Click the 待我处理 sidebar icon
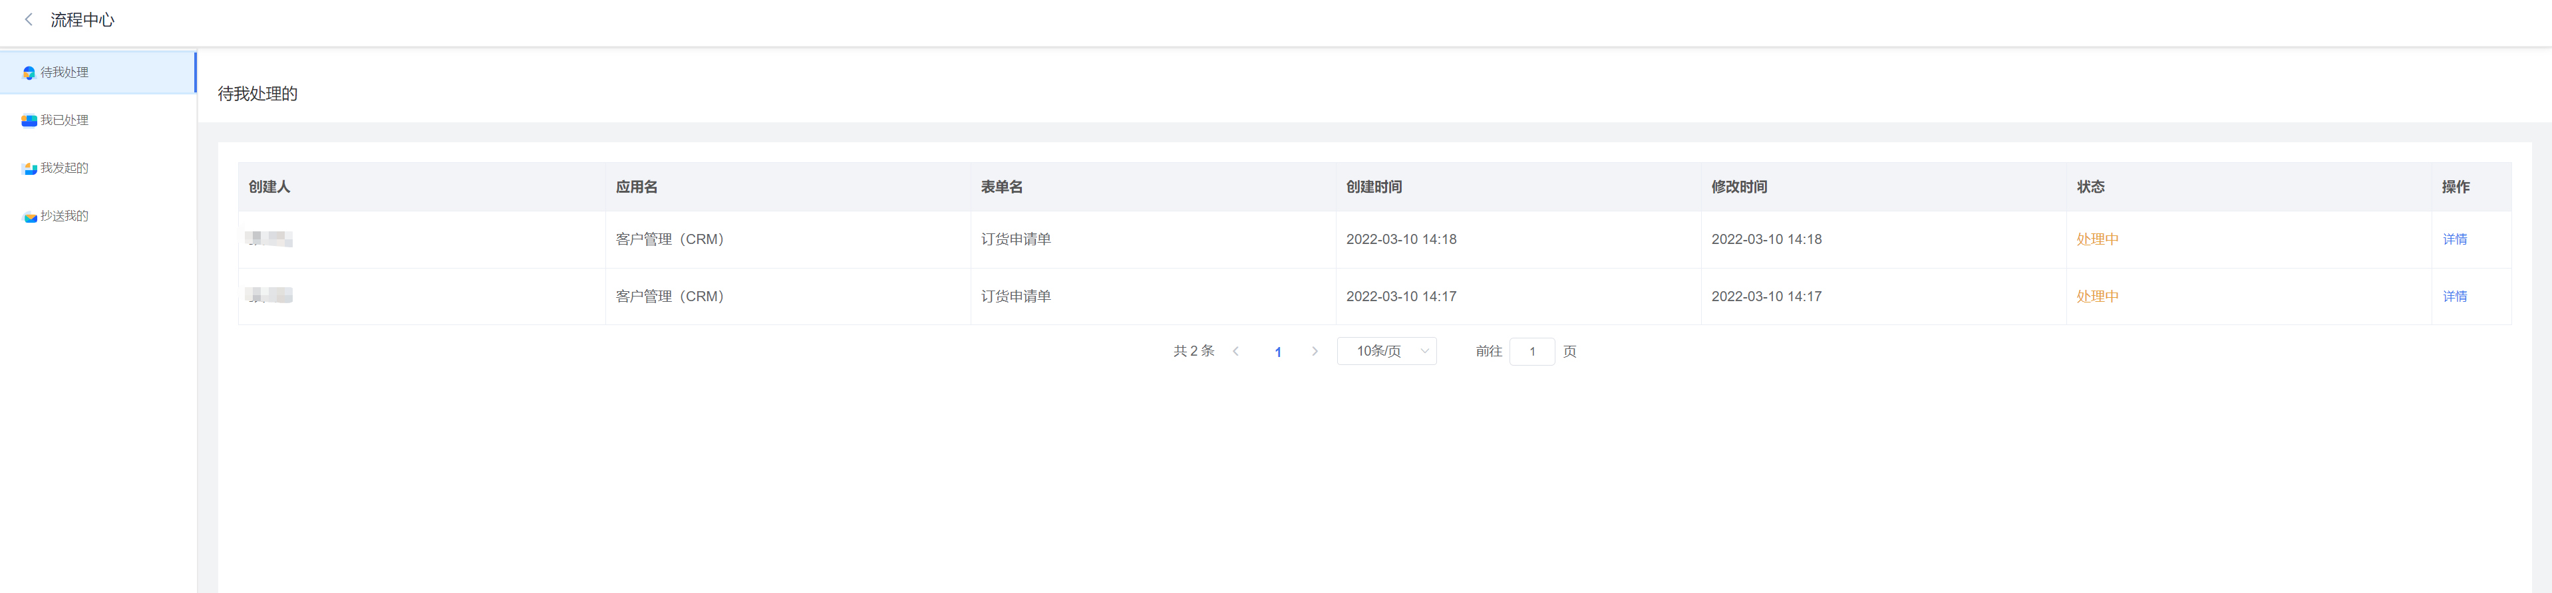2552x593 pixels. (29, 73)
